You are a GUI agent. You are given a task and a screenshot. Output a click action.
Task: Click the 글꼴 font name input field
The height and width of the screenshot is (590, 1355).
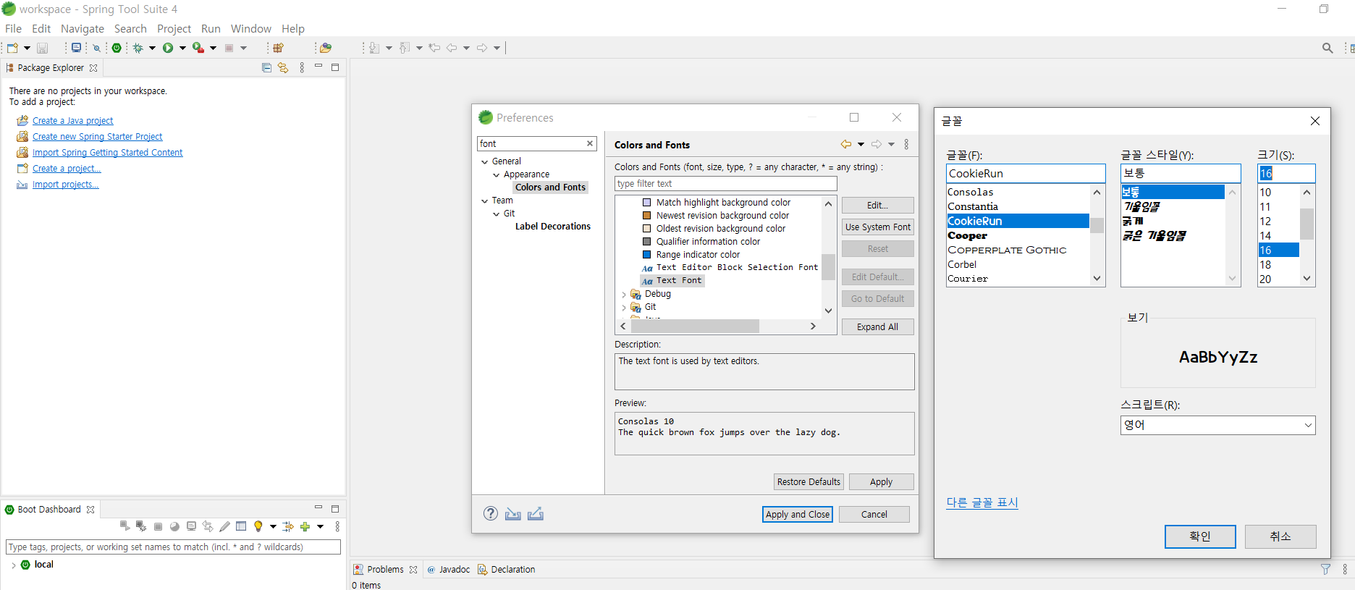(x=1026, y=174)
